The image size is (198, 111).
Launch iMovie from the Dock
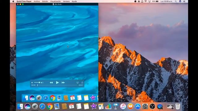(93, 106)
